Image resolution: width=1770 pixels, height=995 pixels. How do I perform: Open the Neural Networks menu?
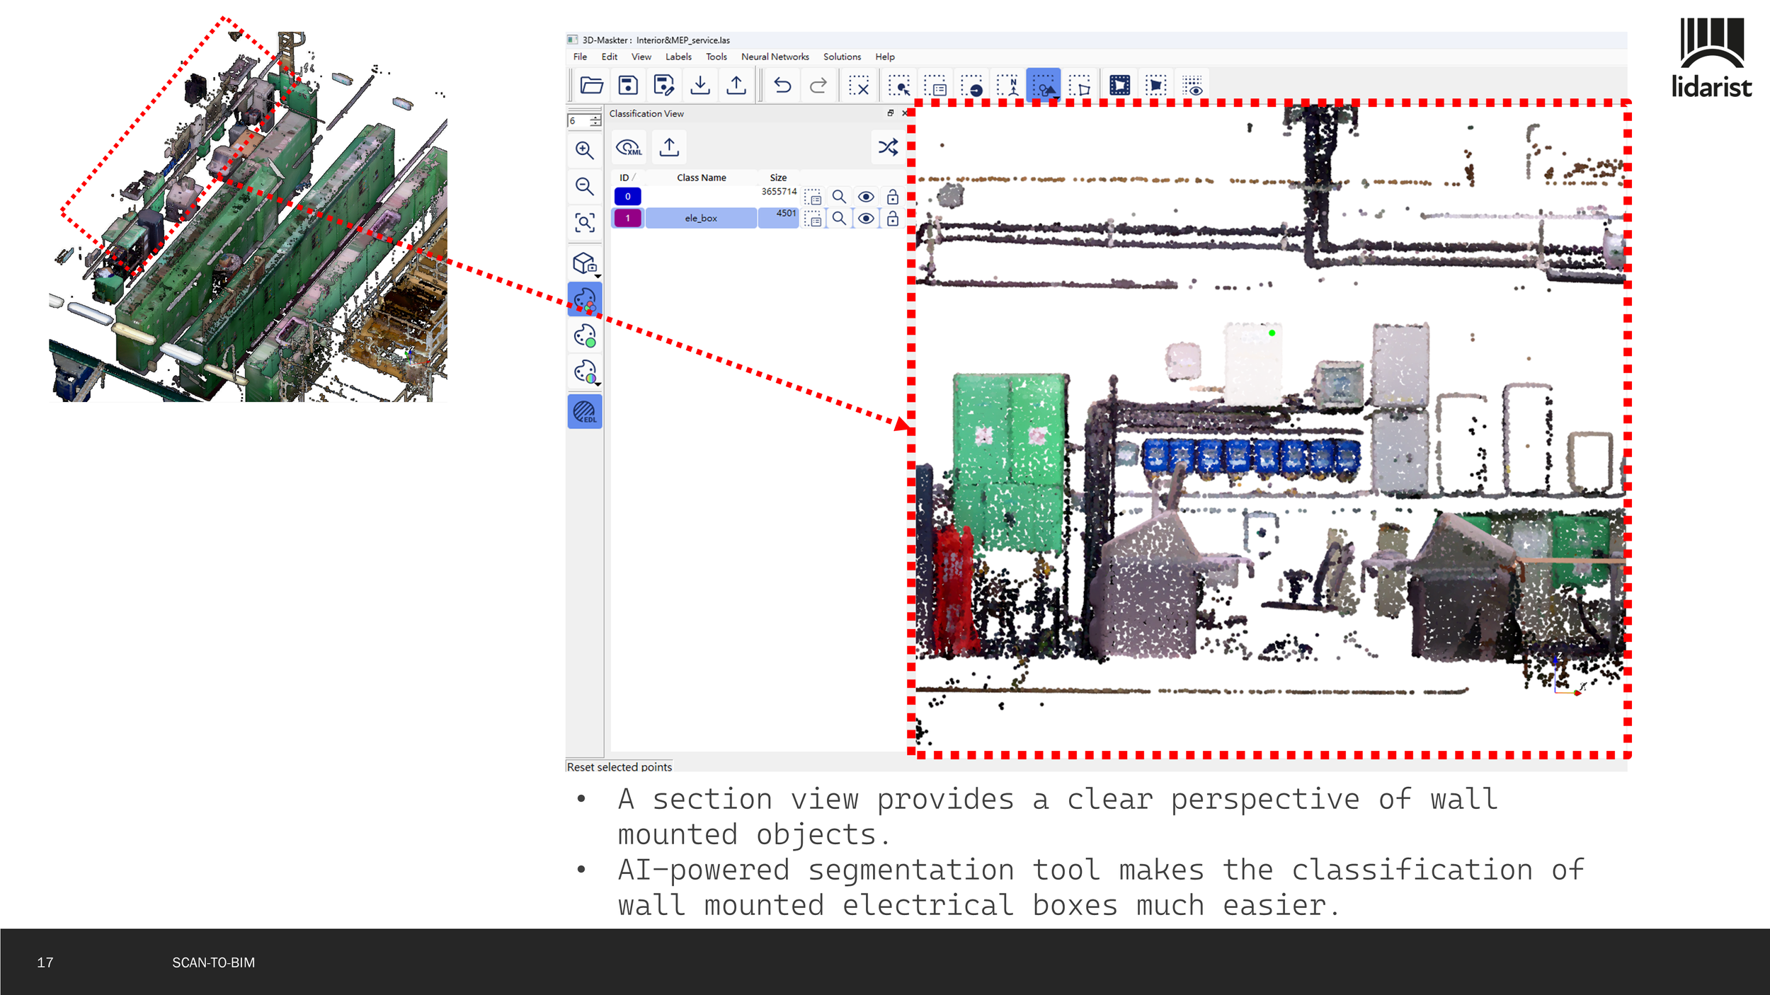coord(775,57)
